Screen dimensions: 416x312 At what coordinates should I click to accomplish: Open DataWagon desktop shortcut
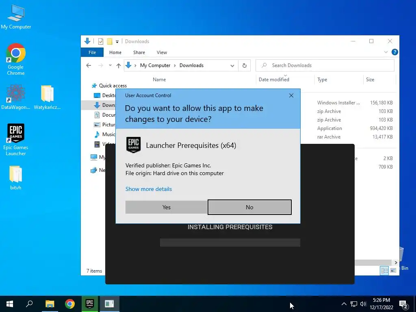pyautogui.click(x=16, y=97)
